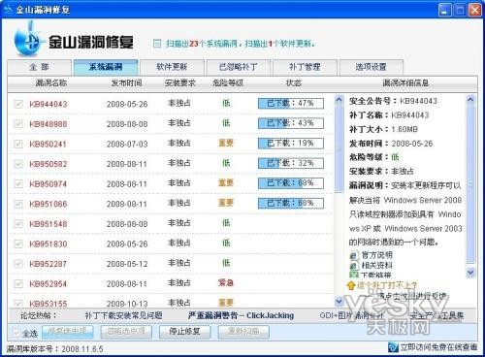Image resolution: width=485 pixels, height=357 pixels.
Task: Switch to the 软件更新 tab
Action: (x=172, y=67)
